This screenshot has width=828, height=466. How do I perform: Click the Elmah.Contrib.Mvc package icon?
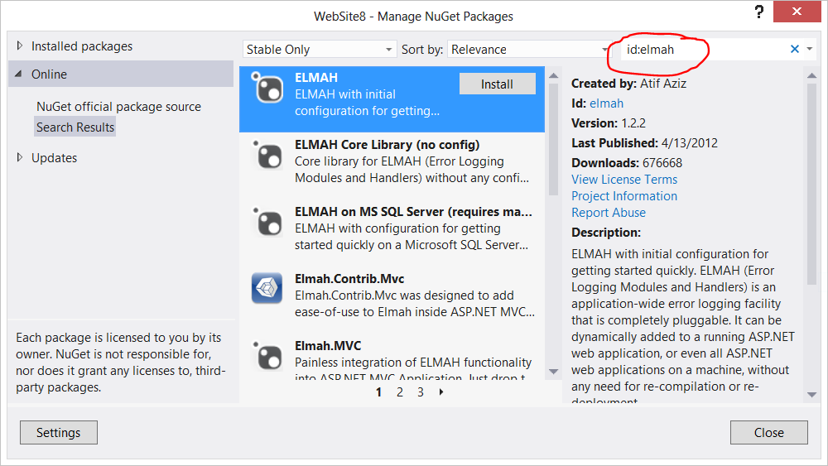[x=267, y=290]
